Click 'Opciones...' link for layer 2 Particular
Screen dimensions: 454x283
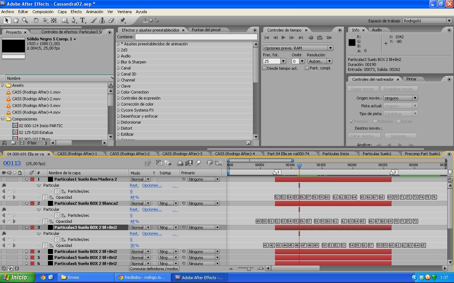(152, 209)
